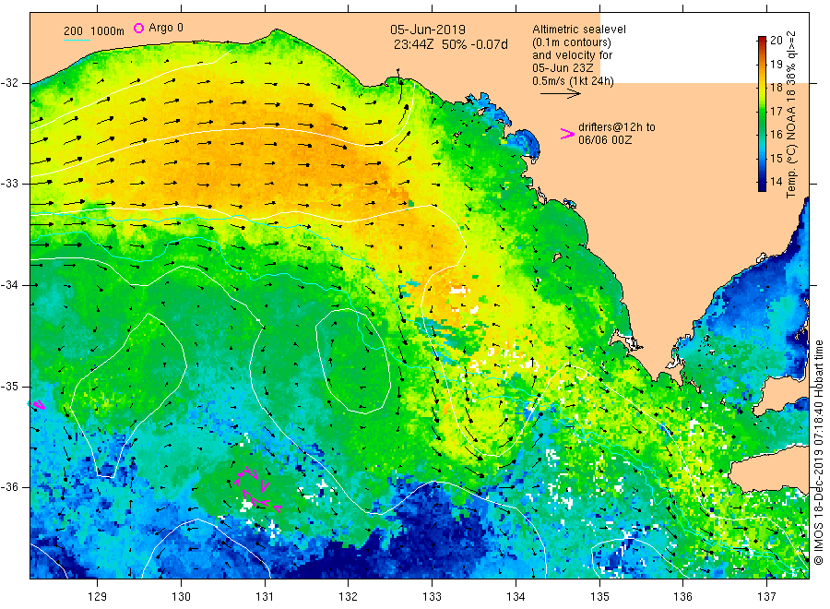This screenshot has width=830, height=609.
Task: Click the '(0.1m contours)' text
Action: pos(572,42)
